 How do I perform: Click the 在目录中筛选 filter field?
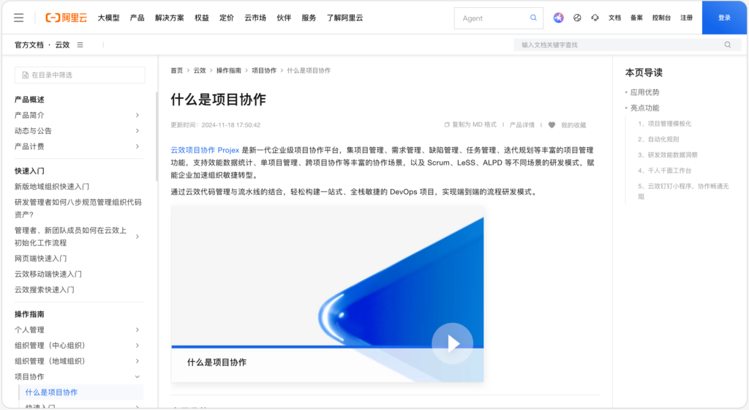tap(80, 75)
